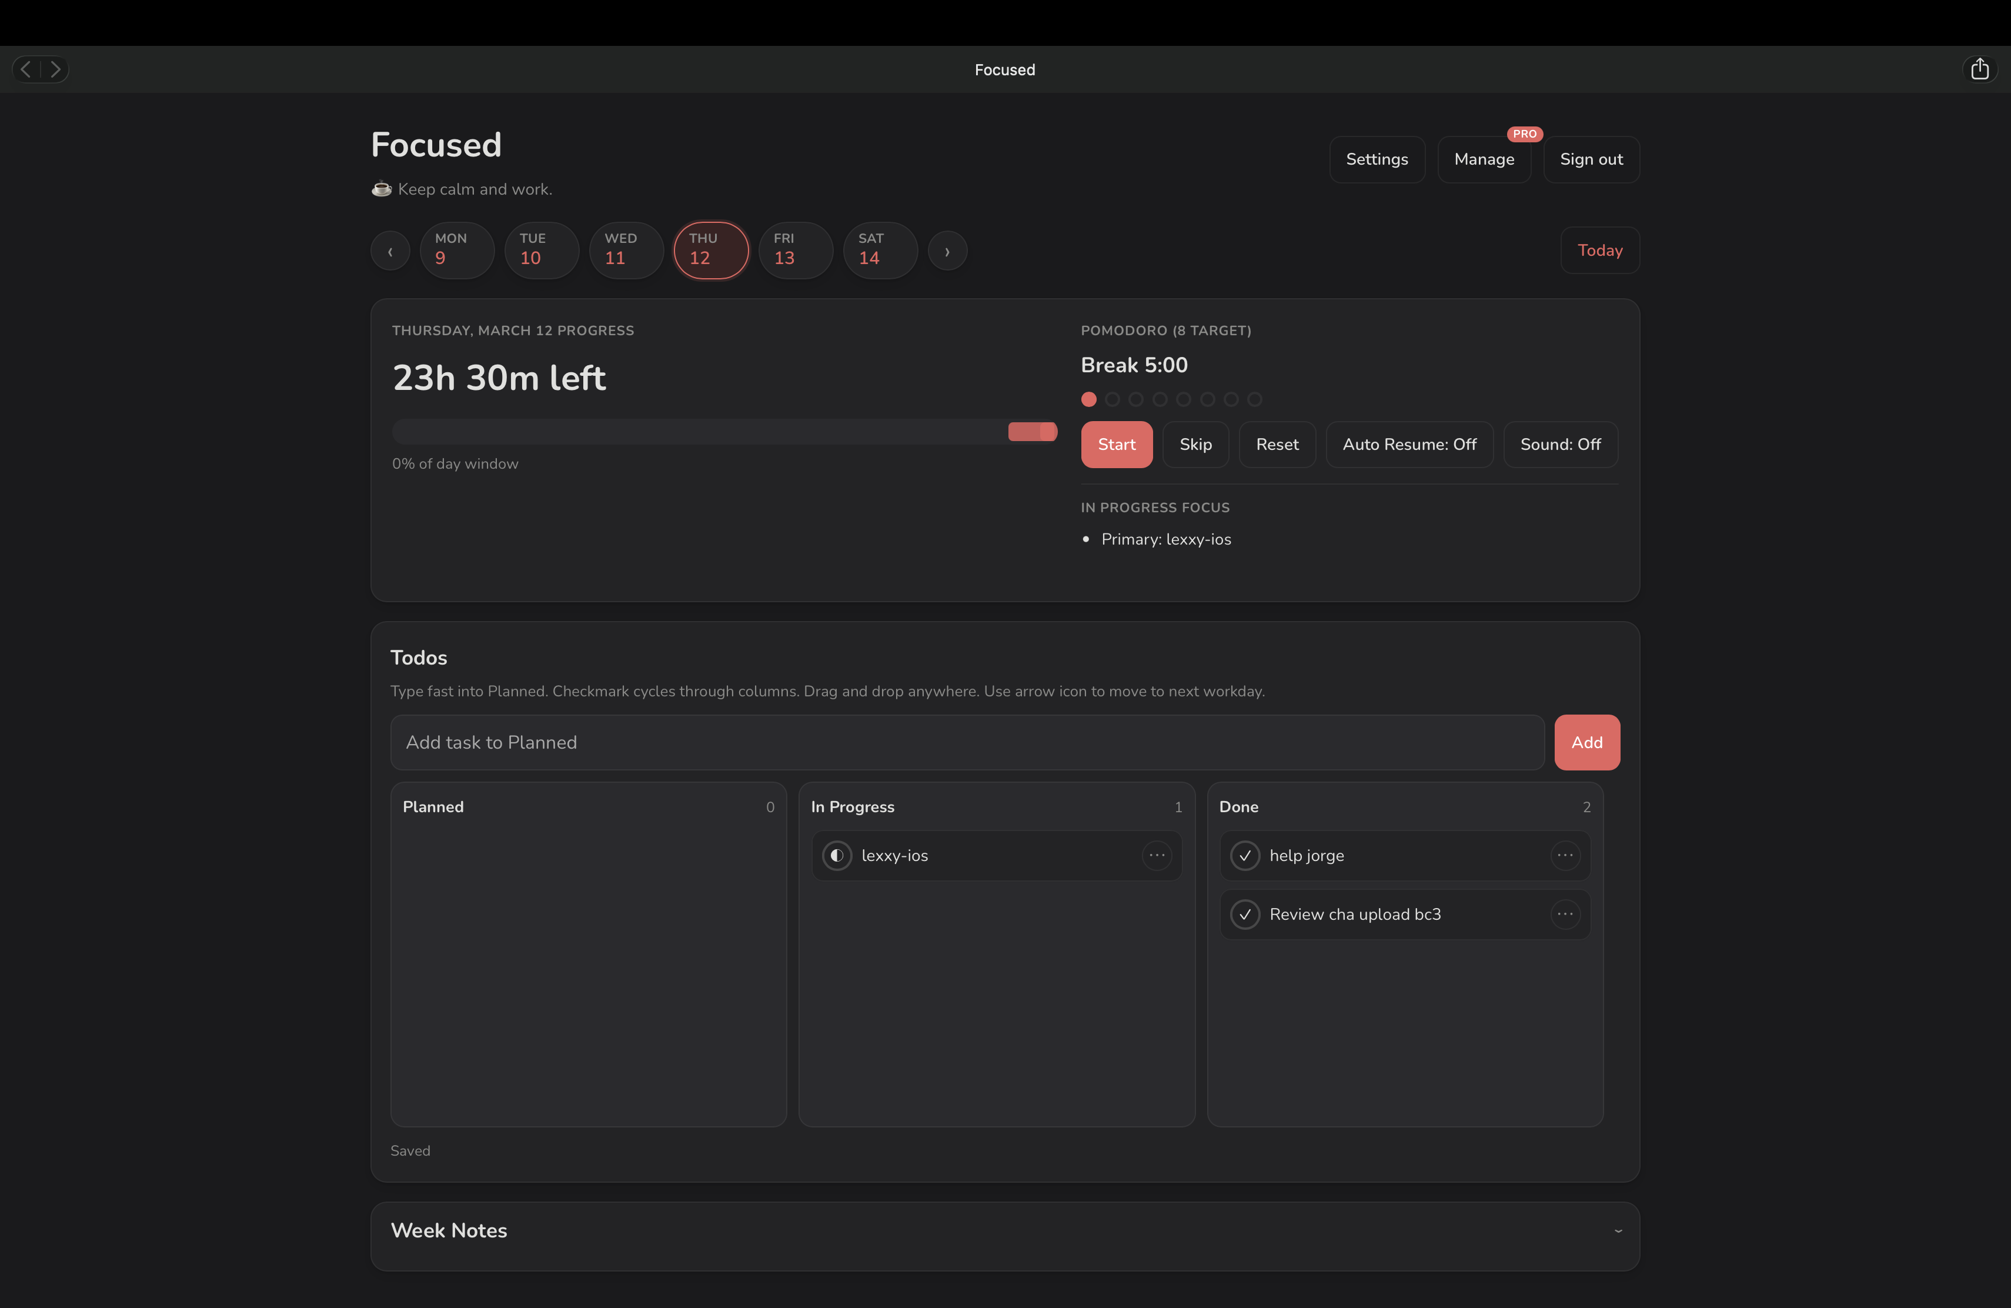
Task: Click the half-moon status icon on lexxy-ios
Action: 837,855
